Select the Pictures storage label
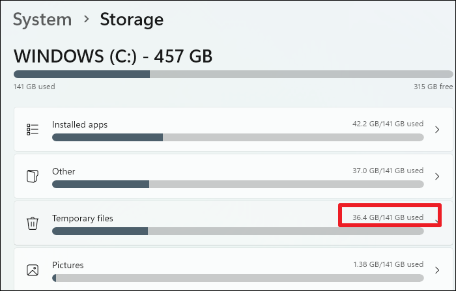 click(x=68, y=265)
